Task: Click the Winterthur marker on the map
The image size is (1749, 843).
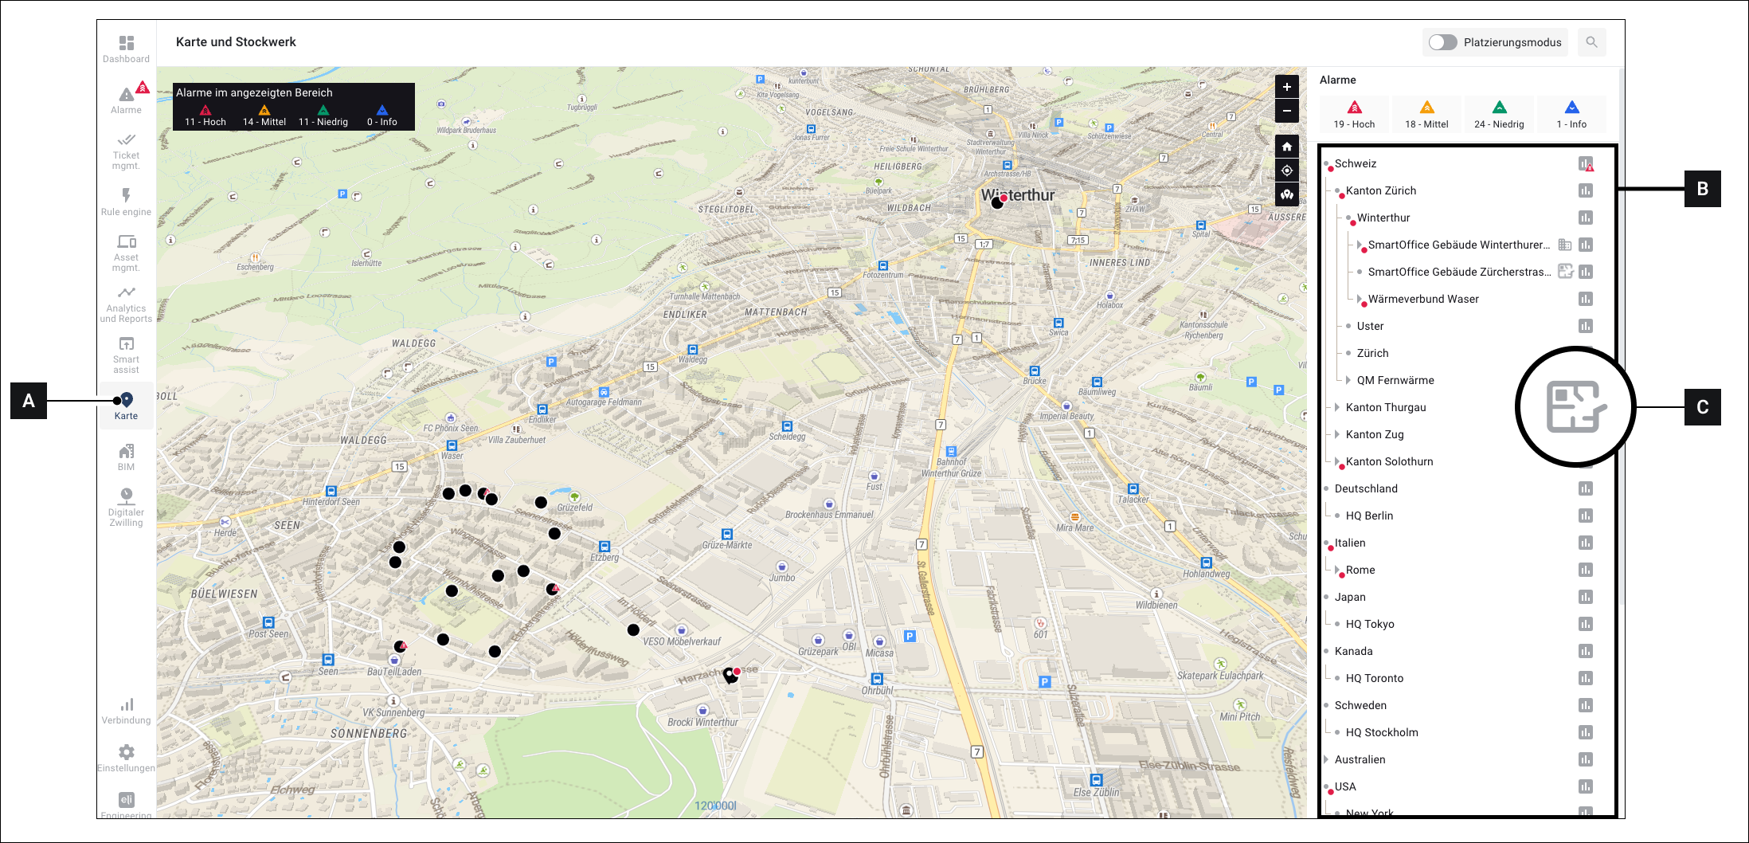Action: point(997,202)
